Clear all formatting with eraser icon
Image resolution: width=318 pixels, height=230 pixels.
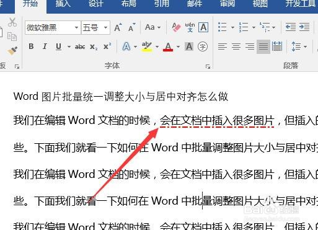point(176,27)
